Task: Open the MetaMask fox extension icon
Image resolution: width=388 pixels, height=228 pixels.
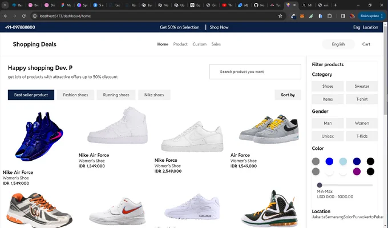Action: [x=302, y=16]
